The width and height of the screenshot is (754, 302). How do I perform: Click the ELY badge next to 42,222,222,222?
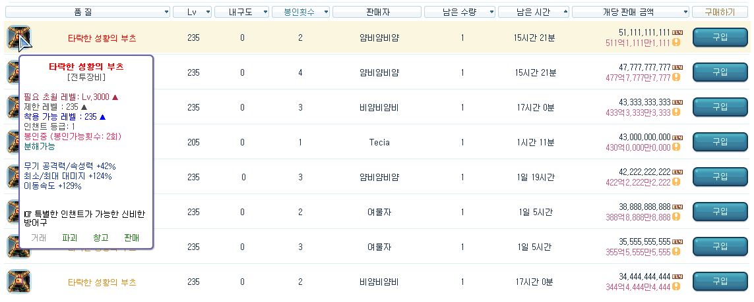pyautogui.click(x=677, y=172)
